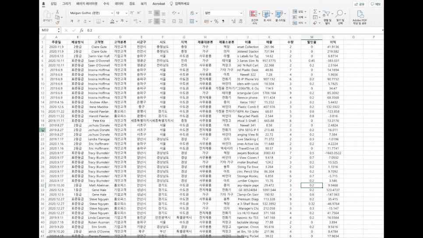Toggle middle vertical alignment

[x=157, y=13]
